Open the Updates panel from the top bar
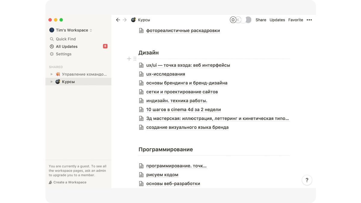 click(277, 20)
